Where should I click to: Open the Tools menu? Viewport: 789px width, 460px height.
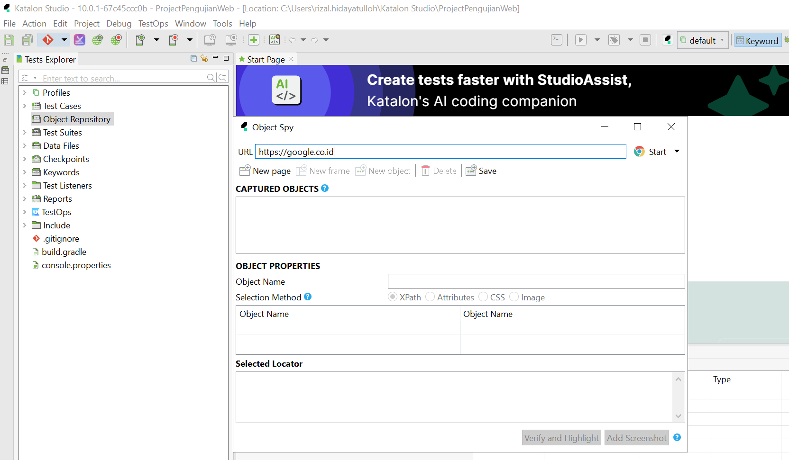[222, 24]
